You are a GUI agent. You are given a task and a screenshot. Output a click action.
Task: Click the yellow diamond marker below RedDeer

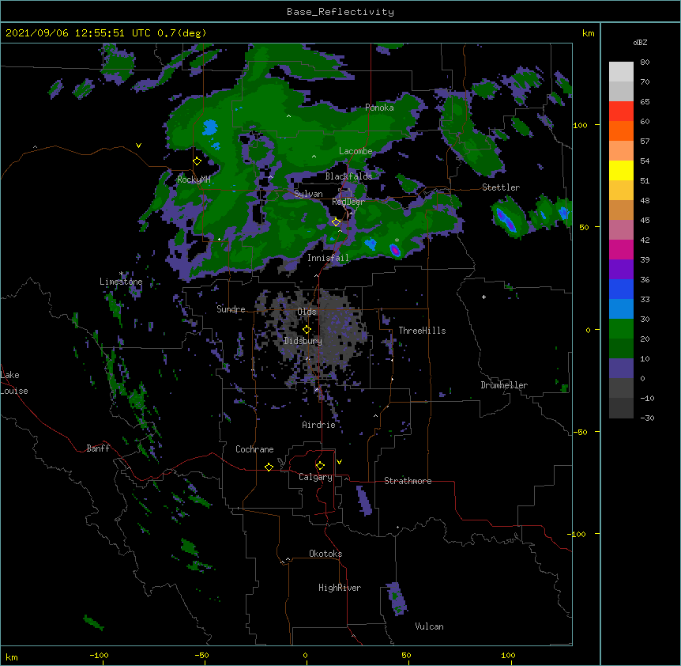336,222
